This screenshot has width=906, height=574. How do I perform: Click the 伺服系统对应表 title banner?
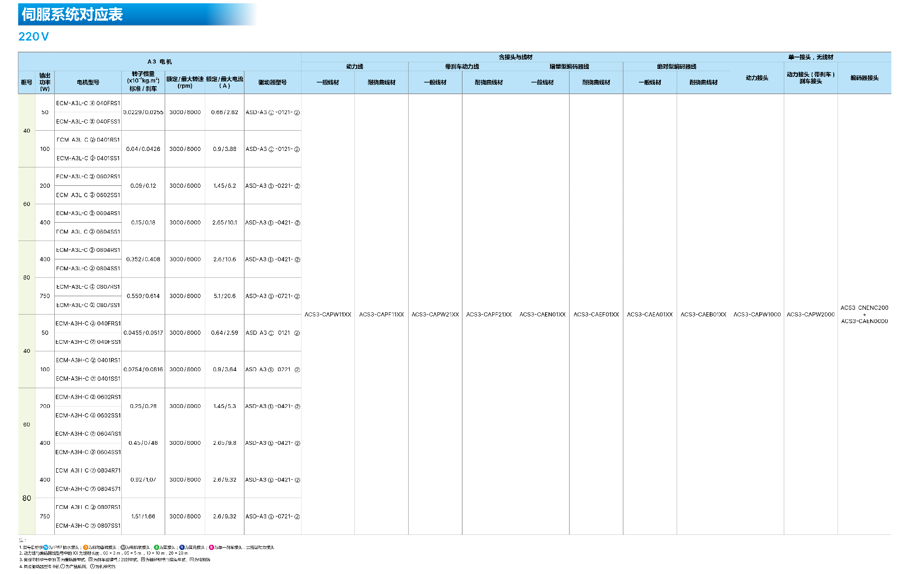[x=72, y=15]
